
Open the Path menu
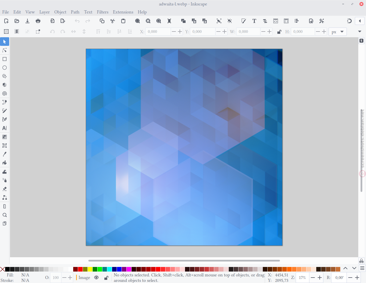pos(75,12)
